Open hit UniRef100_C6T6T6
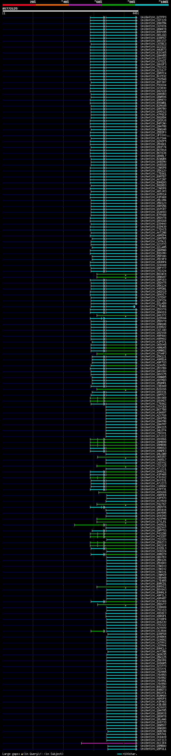This screenshot has width=171, height=756. point(153,26)
